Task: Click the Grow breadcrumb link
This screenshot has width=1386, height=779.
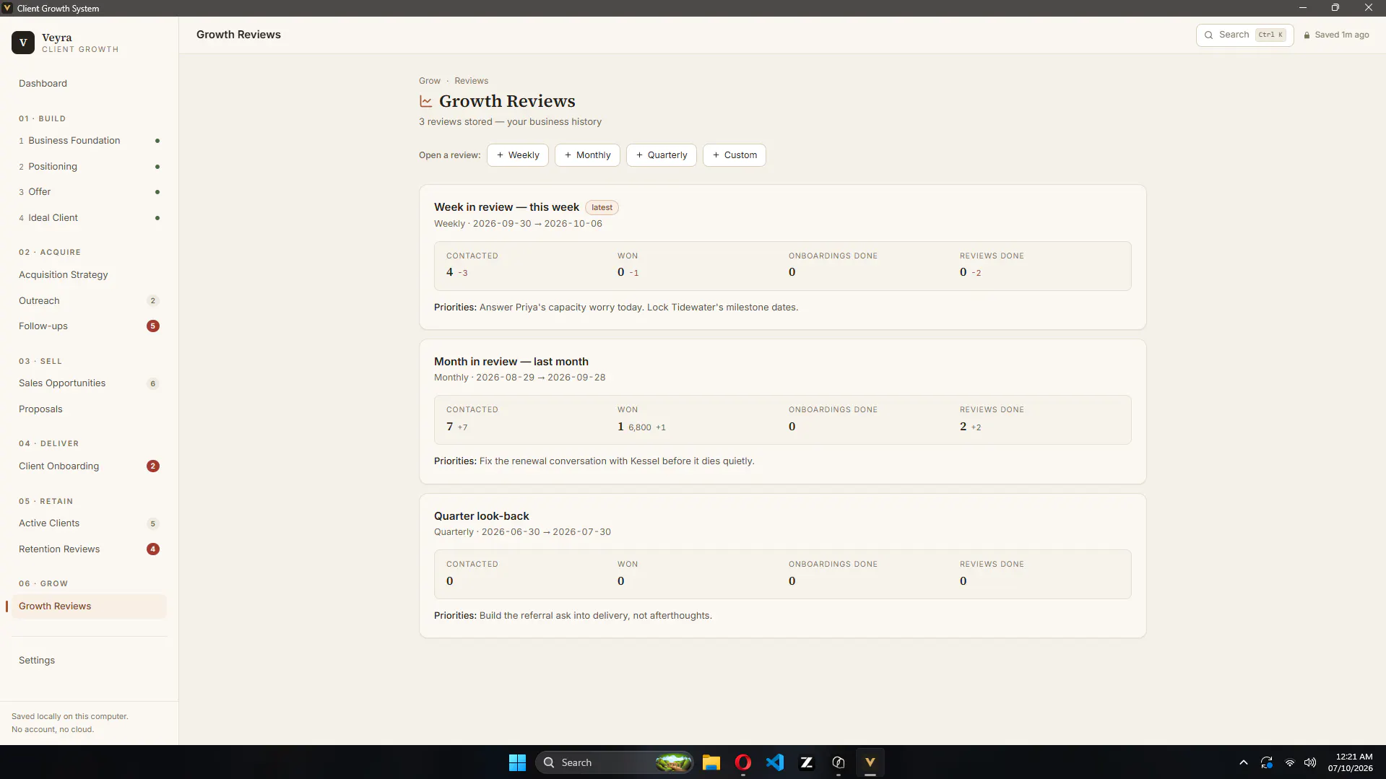Action: [x=430, y=81]
